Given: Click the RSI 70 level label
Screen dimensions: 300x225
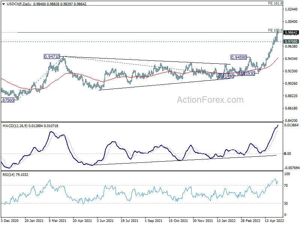Looking at the screenshot, I should point(286,185).
